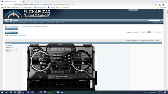168x94 pixels.
Task: Click the Afterburner K Kombustor button
Action: click(54, 49)
